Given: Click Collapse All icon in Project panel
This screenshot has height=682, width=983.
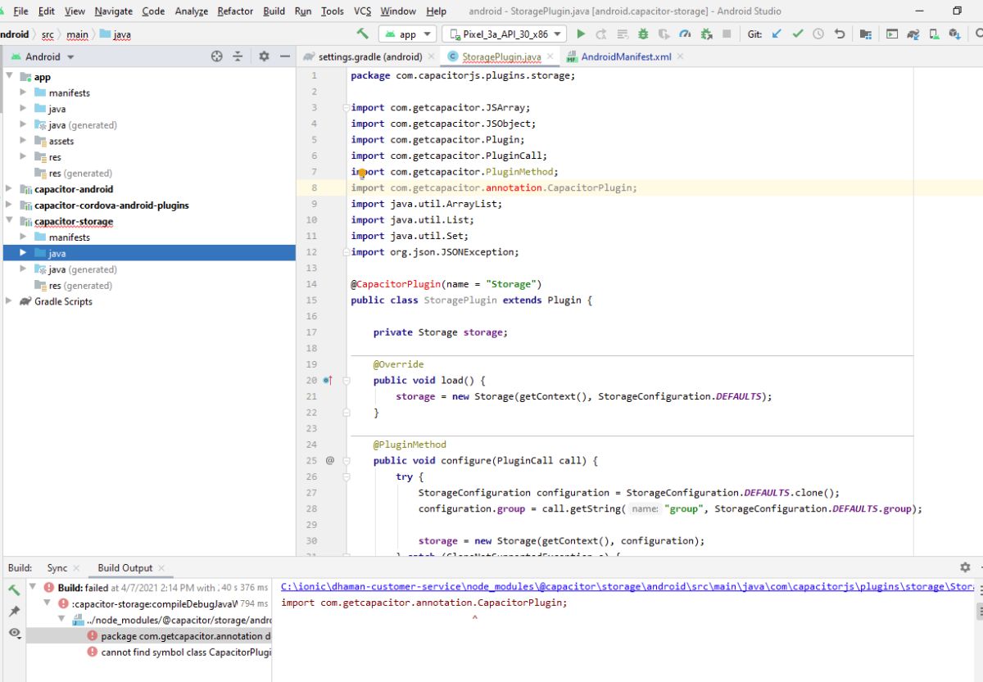Looking at the screenshot, I should click(x=238, y=56).
